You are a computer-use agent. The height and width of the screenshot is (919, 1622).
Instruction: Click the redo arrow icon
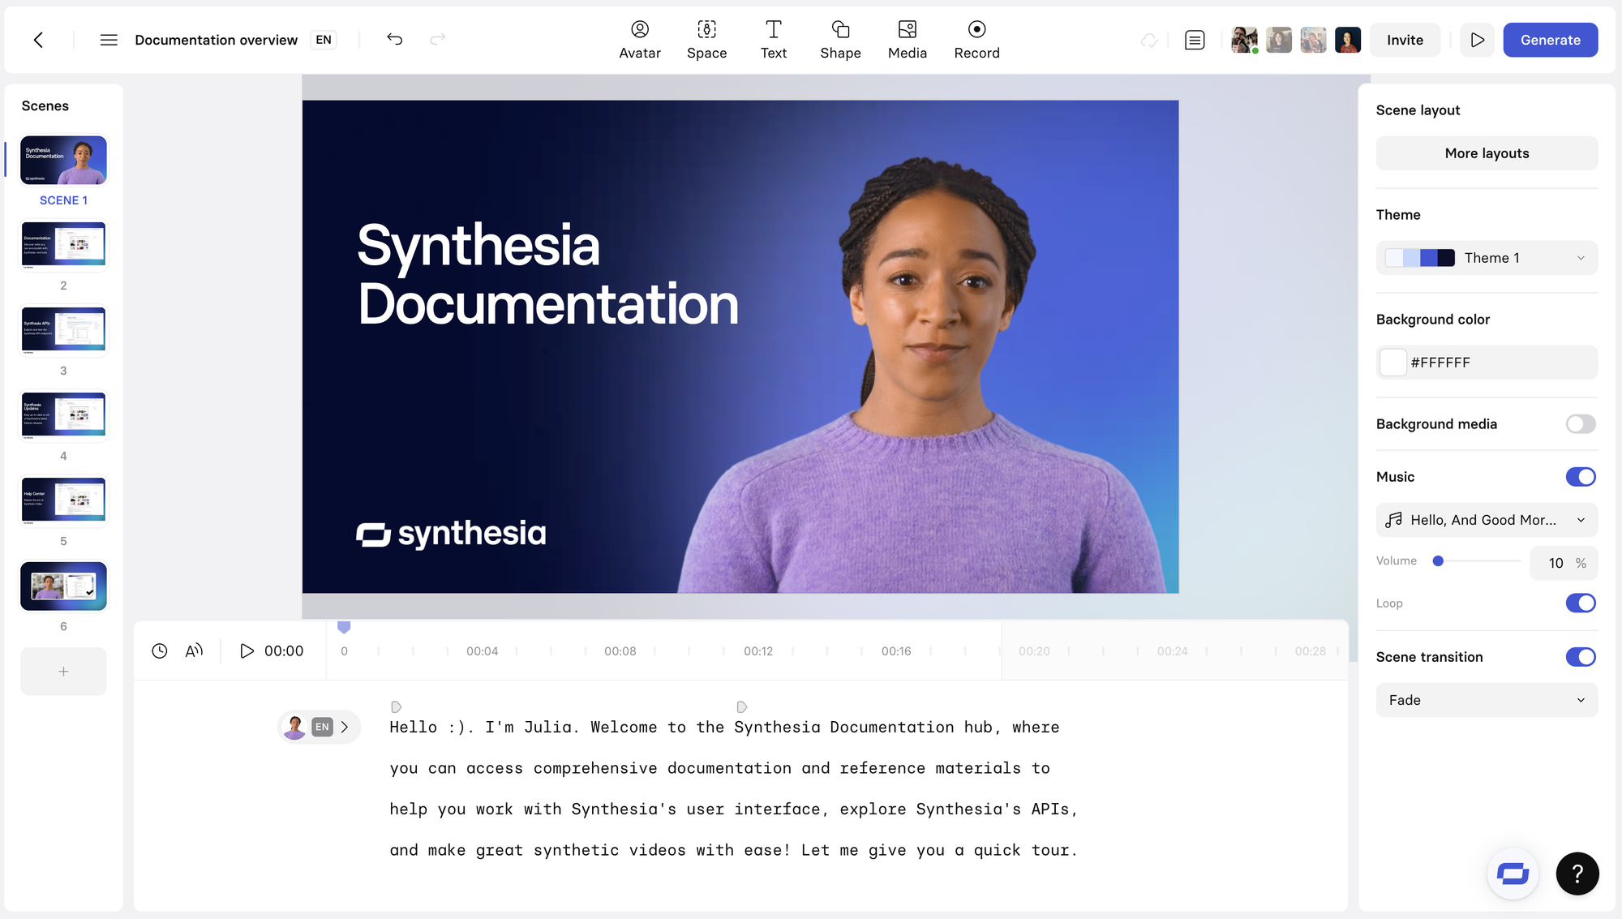438,39
